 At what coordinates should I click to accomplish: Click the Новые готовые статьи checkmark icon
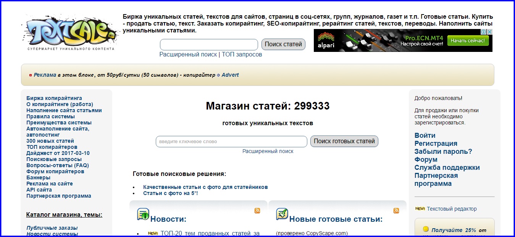point(282,214)
